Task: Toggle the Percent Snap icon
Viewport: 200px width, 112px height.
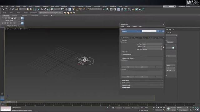Action: [x=80, y=9]
